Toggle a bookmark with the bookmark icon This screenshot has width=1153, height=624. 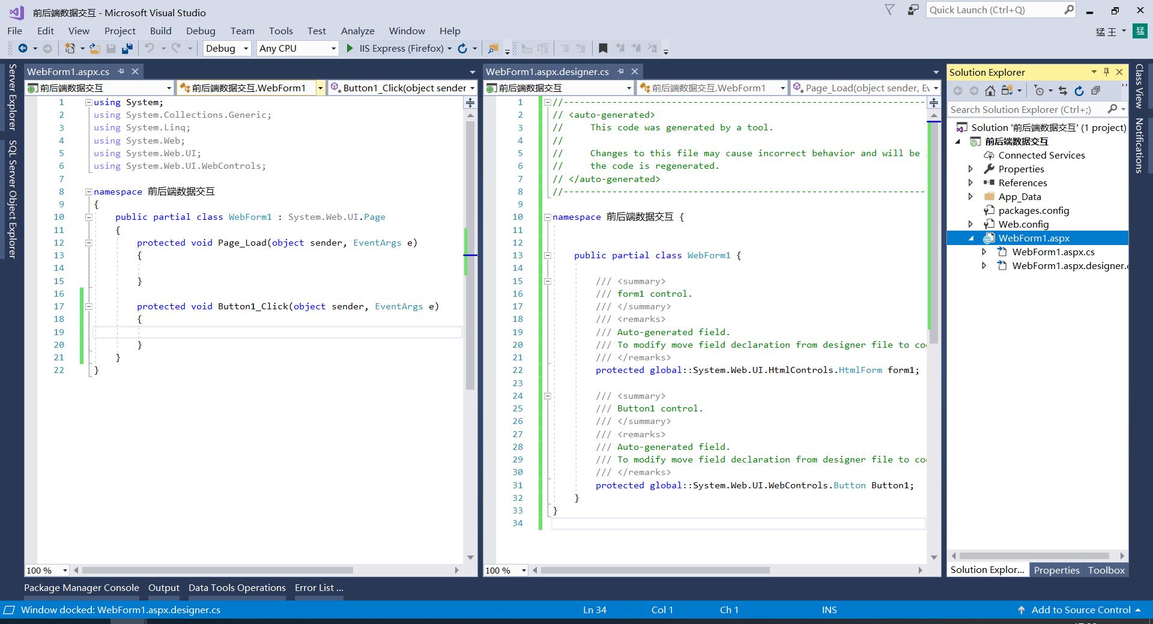pyautogui.click(x=604, y=48)
